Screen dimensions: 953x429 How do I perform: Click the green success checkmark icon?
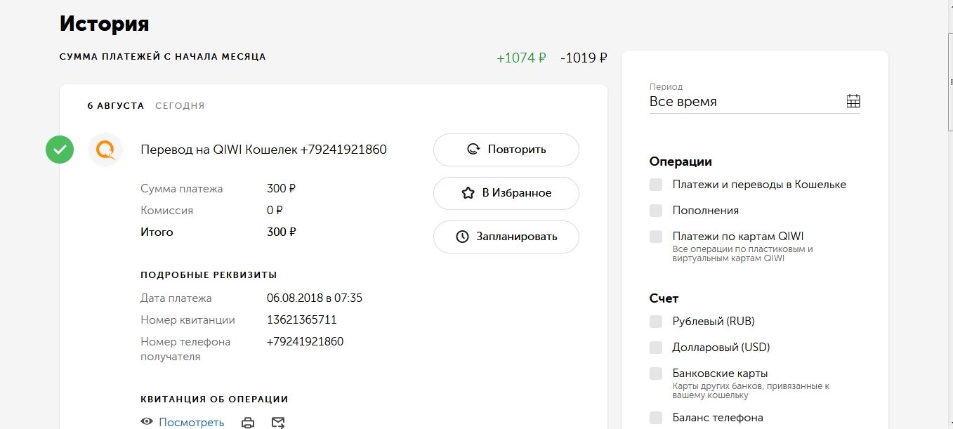(x=60, y=150)
